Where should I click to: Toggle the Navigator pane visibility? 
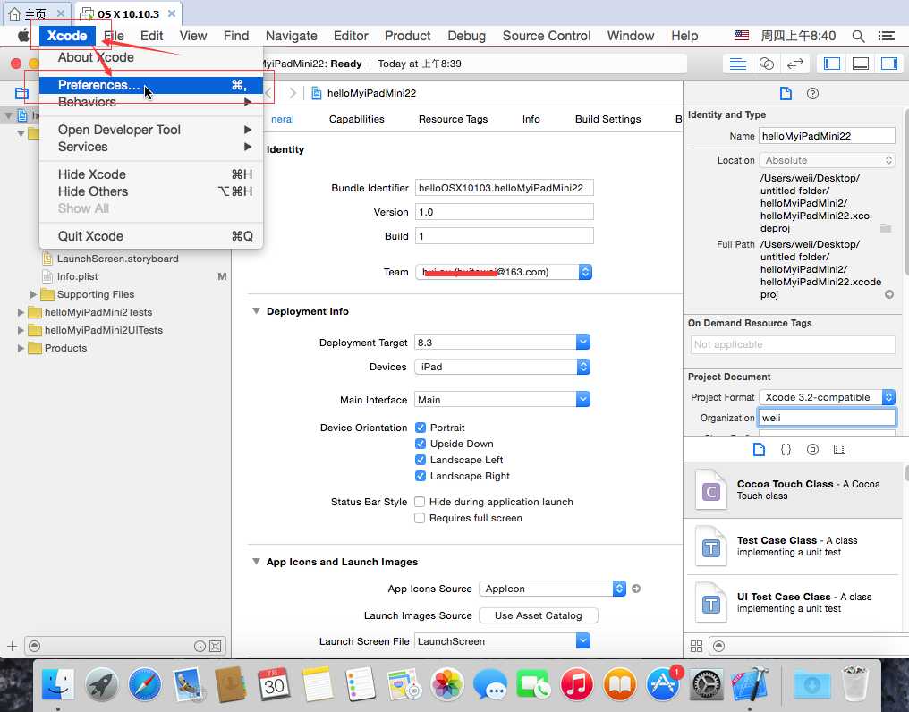tap(832, 64)
